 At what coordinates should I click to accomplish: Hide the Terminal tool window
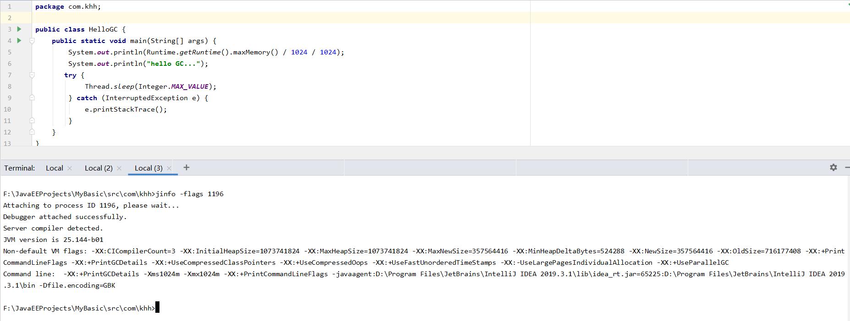[847, 168]
